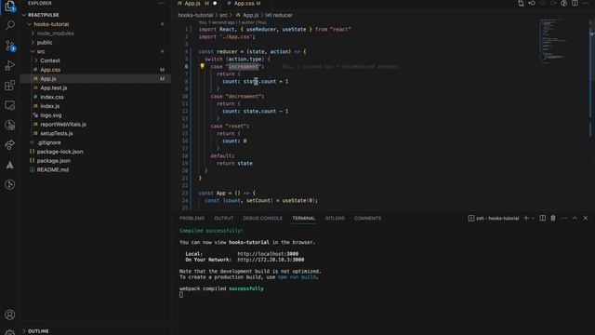The height and width of the screenshot is (335, 595).
Task: Open http://localhost:3000 link in terminal
Action: point(268,254)
